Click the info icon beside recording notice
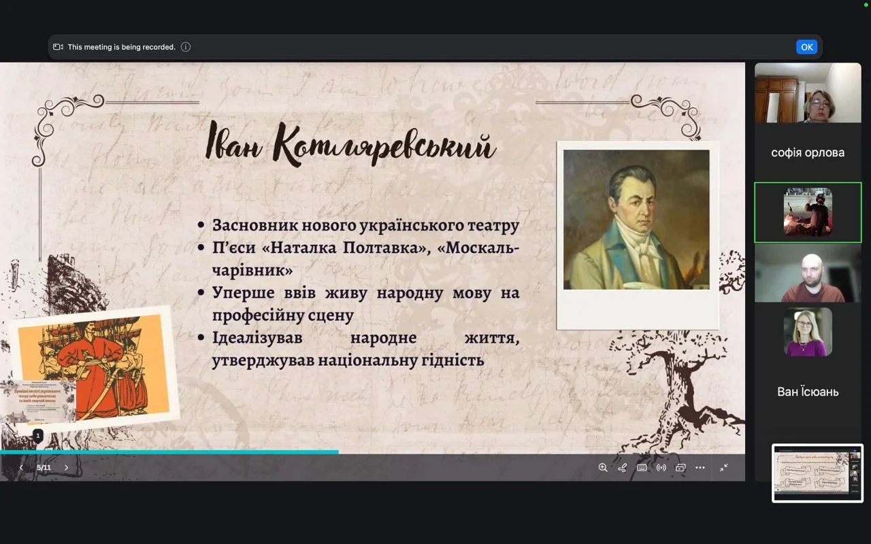Viewport: 871px width, 544px height. coord(186,47)
